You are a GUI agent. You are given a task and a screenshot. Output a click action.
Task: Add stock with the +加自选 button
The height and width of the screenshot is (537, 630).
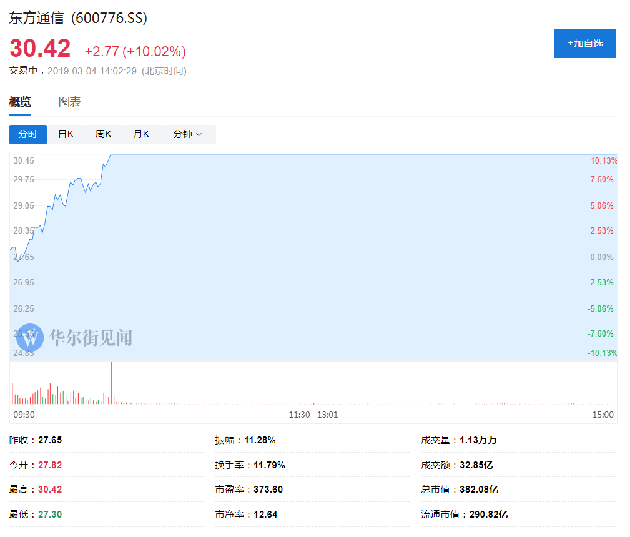(x=585, y=44)
